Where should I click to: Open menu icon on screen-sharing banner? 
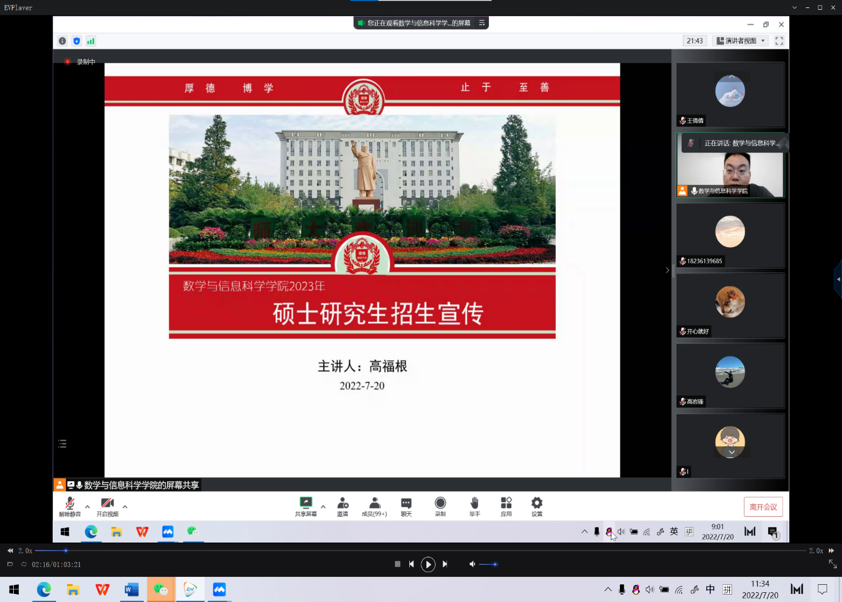(482, 23)
